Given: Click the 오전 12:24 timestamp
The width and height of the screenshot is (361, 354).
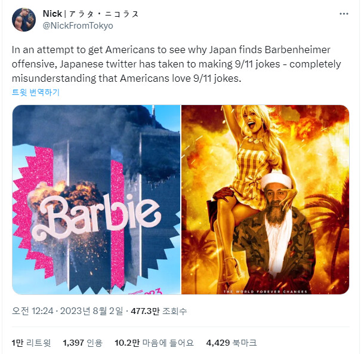Looking at the screenshot, I should 32,311.
